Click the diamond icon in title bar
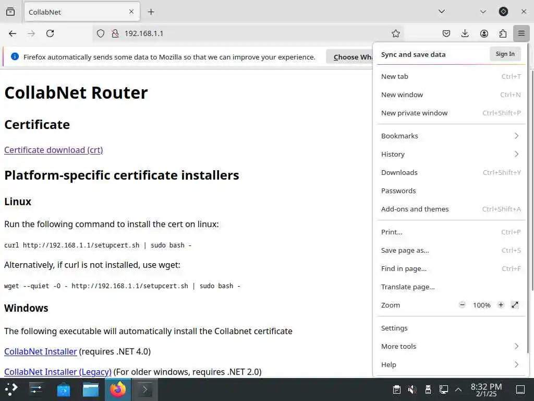Screen dimensions: 534x401 coord(503,11)
